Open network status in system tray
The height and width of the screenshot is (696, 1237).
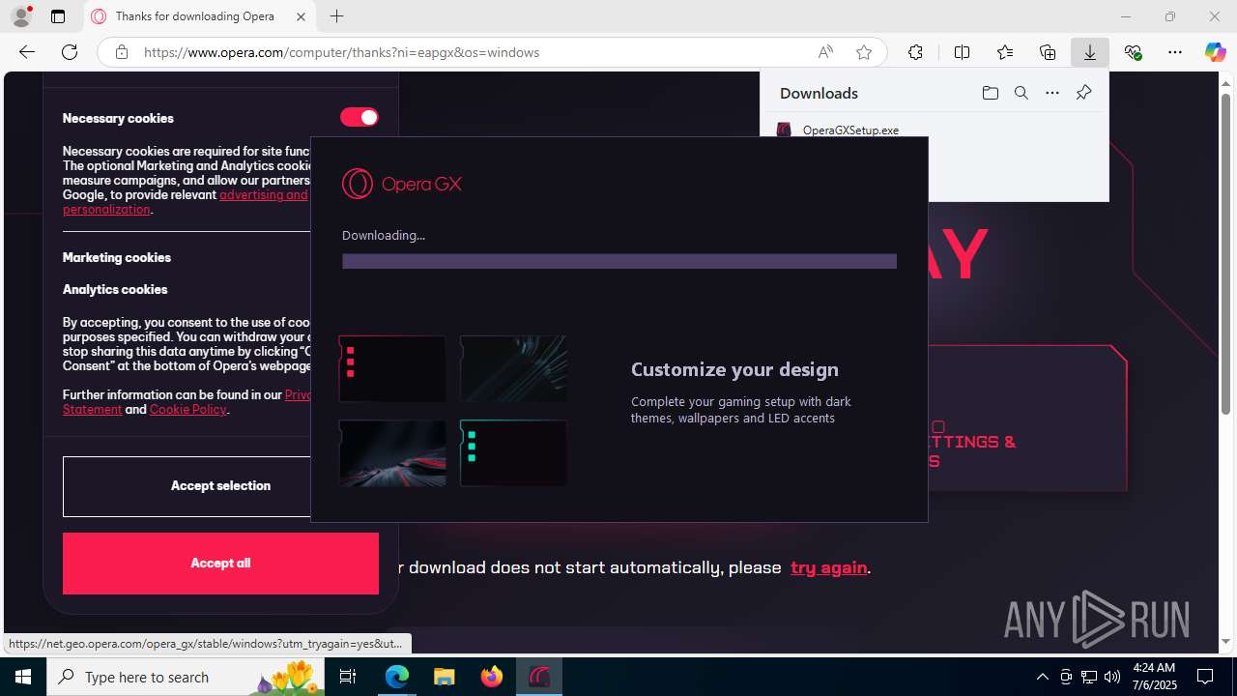click(x=1089, y=677)
